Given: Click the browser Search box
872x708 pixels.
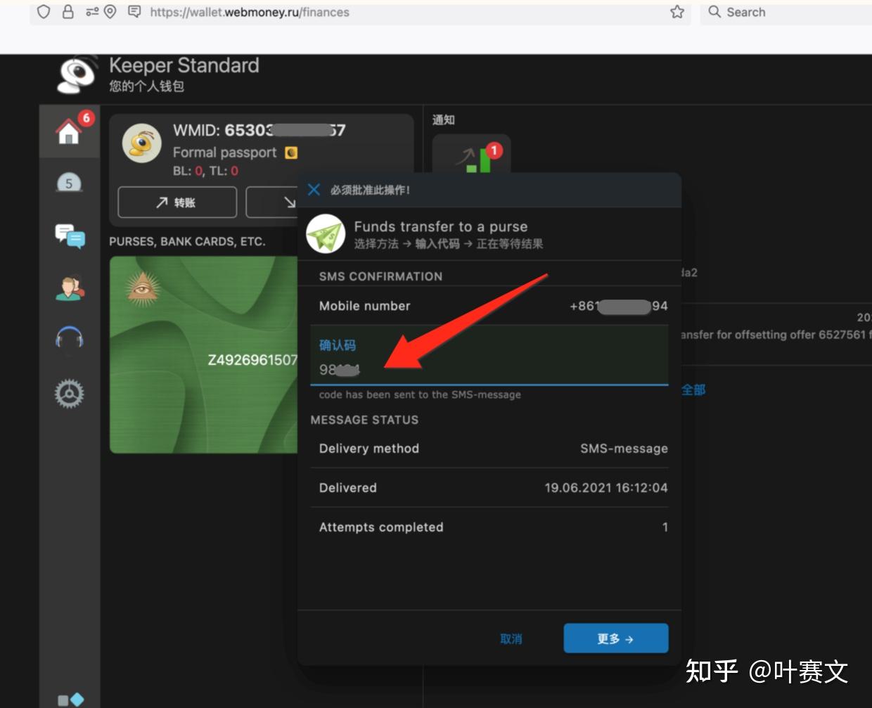Looking at the screenshot, I should 786,12.
